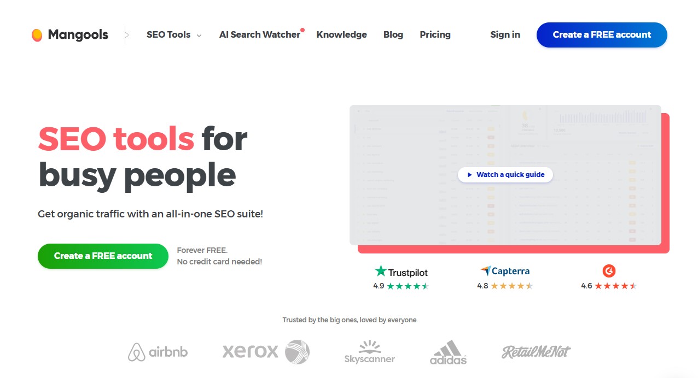This screenshot has width=698, height=378.
Task: Select the RetailMeNot logo
Action: pos(535,352)
